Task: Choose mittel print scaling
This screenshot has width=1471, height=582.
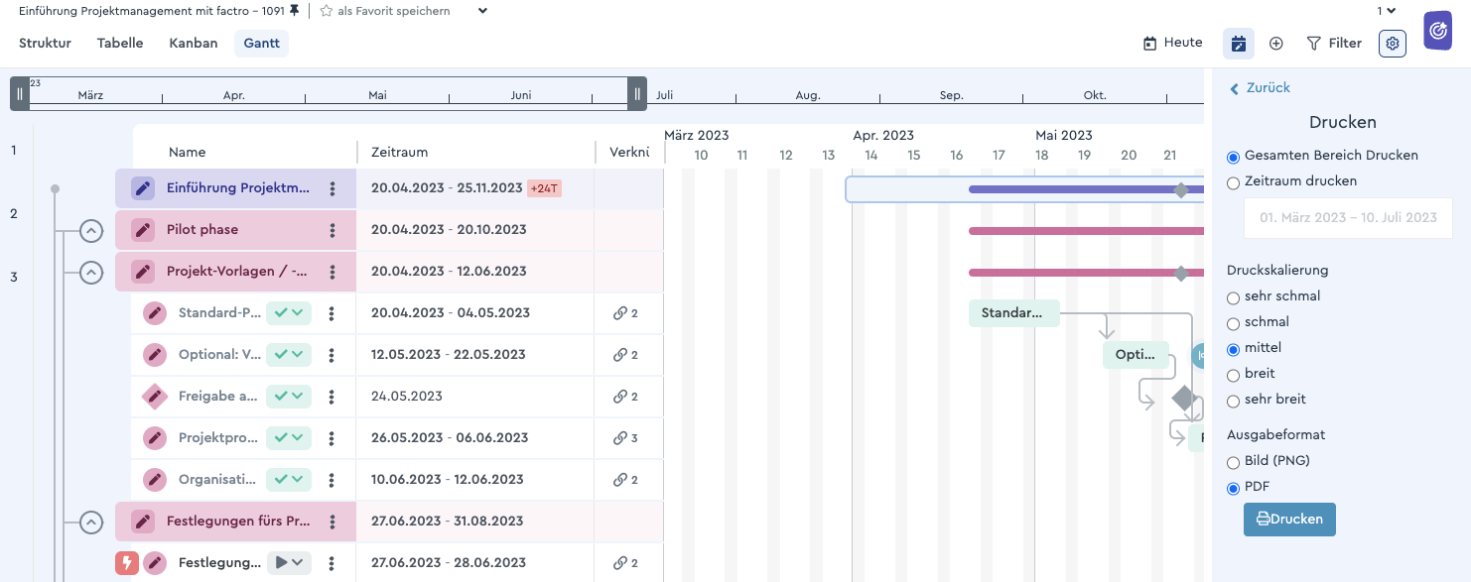Action: pos(1233,349)
